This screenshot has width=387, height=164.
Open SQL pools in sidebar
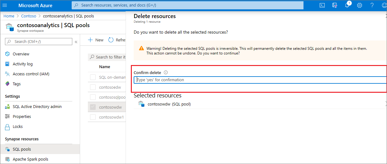pos(22,149)
